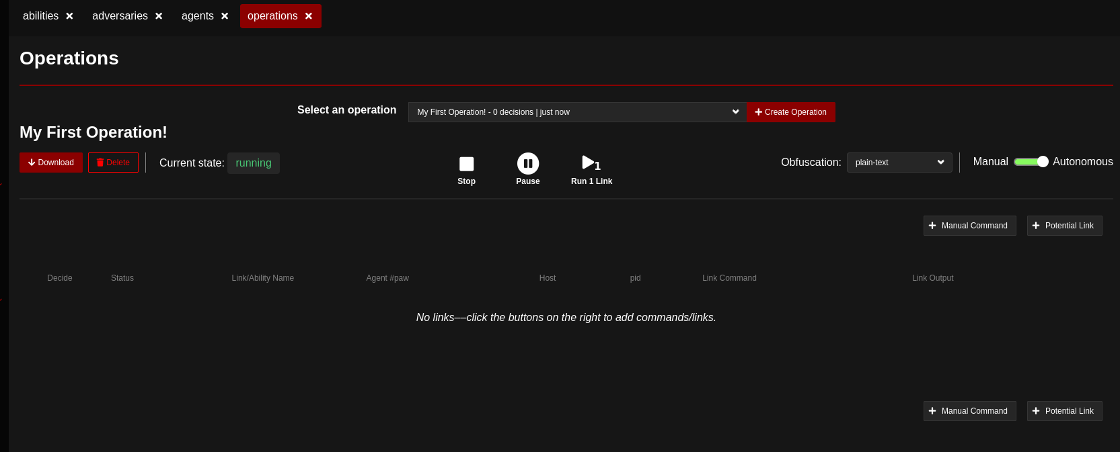Switch to the agents tab
This screenshot has height=452, width=1120.
click(x=197, y=16)
